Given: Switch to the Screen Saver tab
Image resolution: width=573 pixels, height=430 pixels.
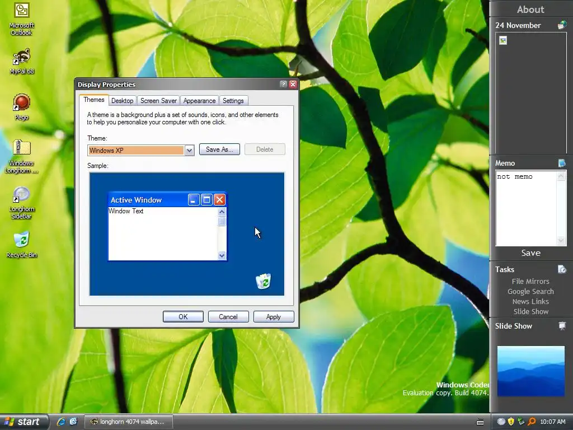Looking at the screenshot, I should pyautogui.click(x=158, y=101).
